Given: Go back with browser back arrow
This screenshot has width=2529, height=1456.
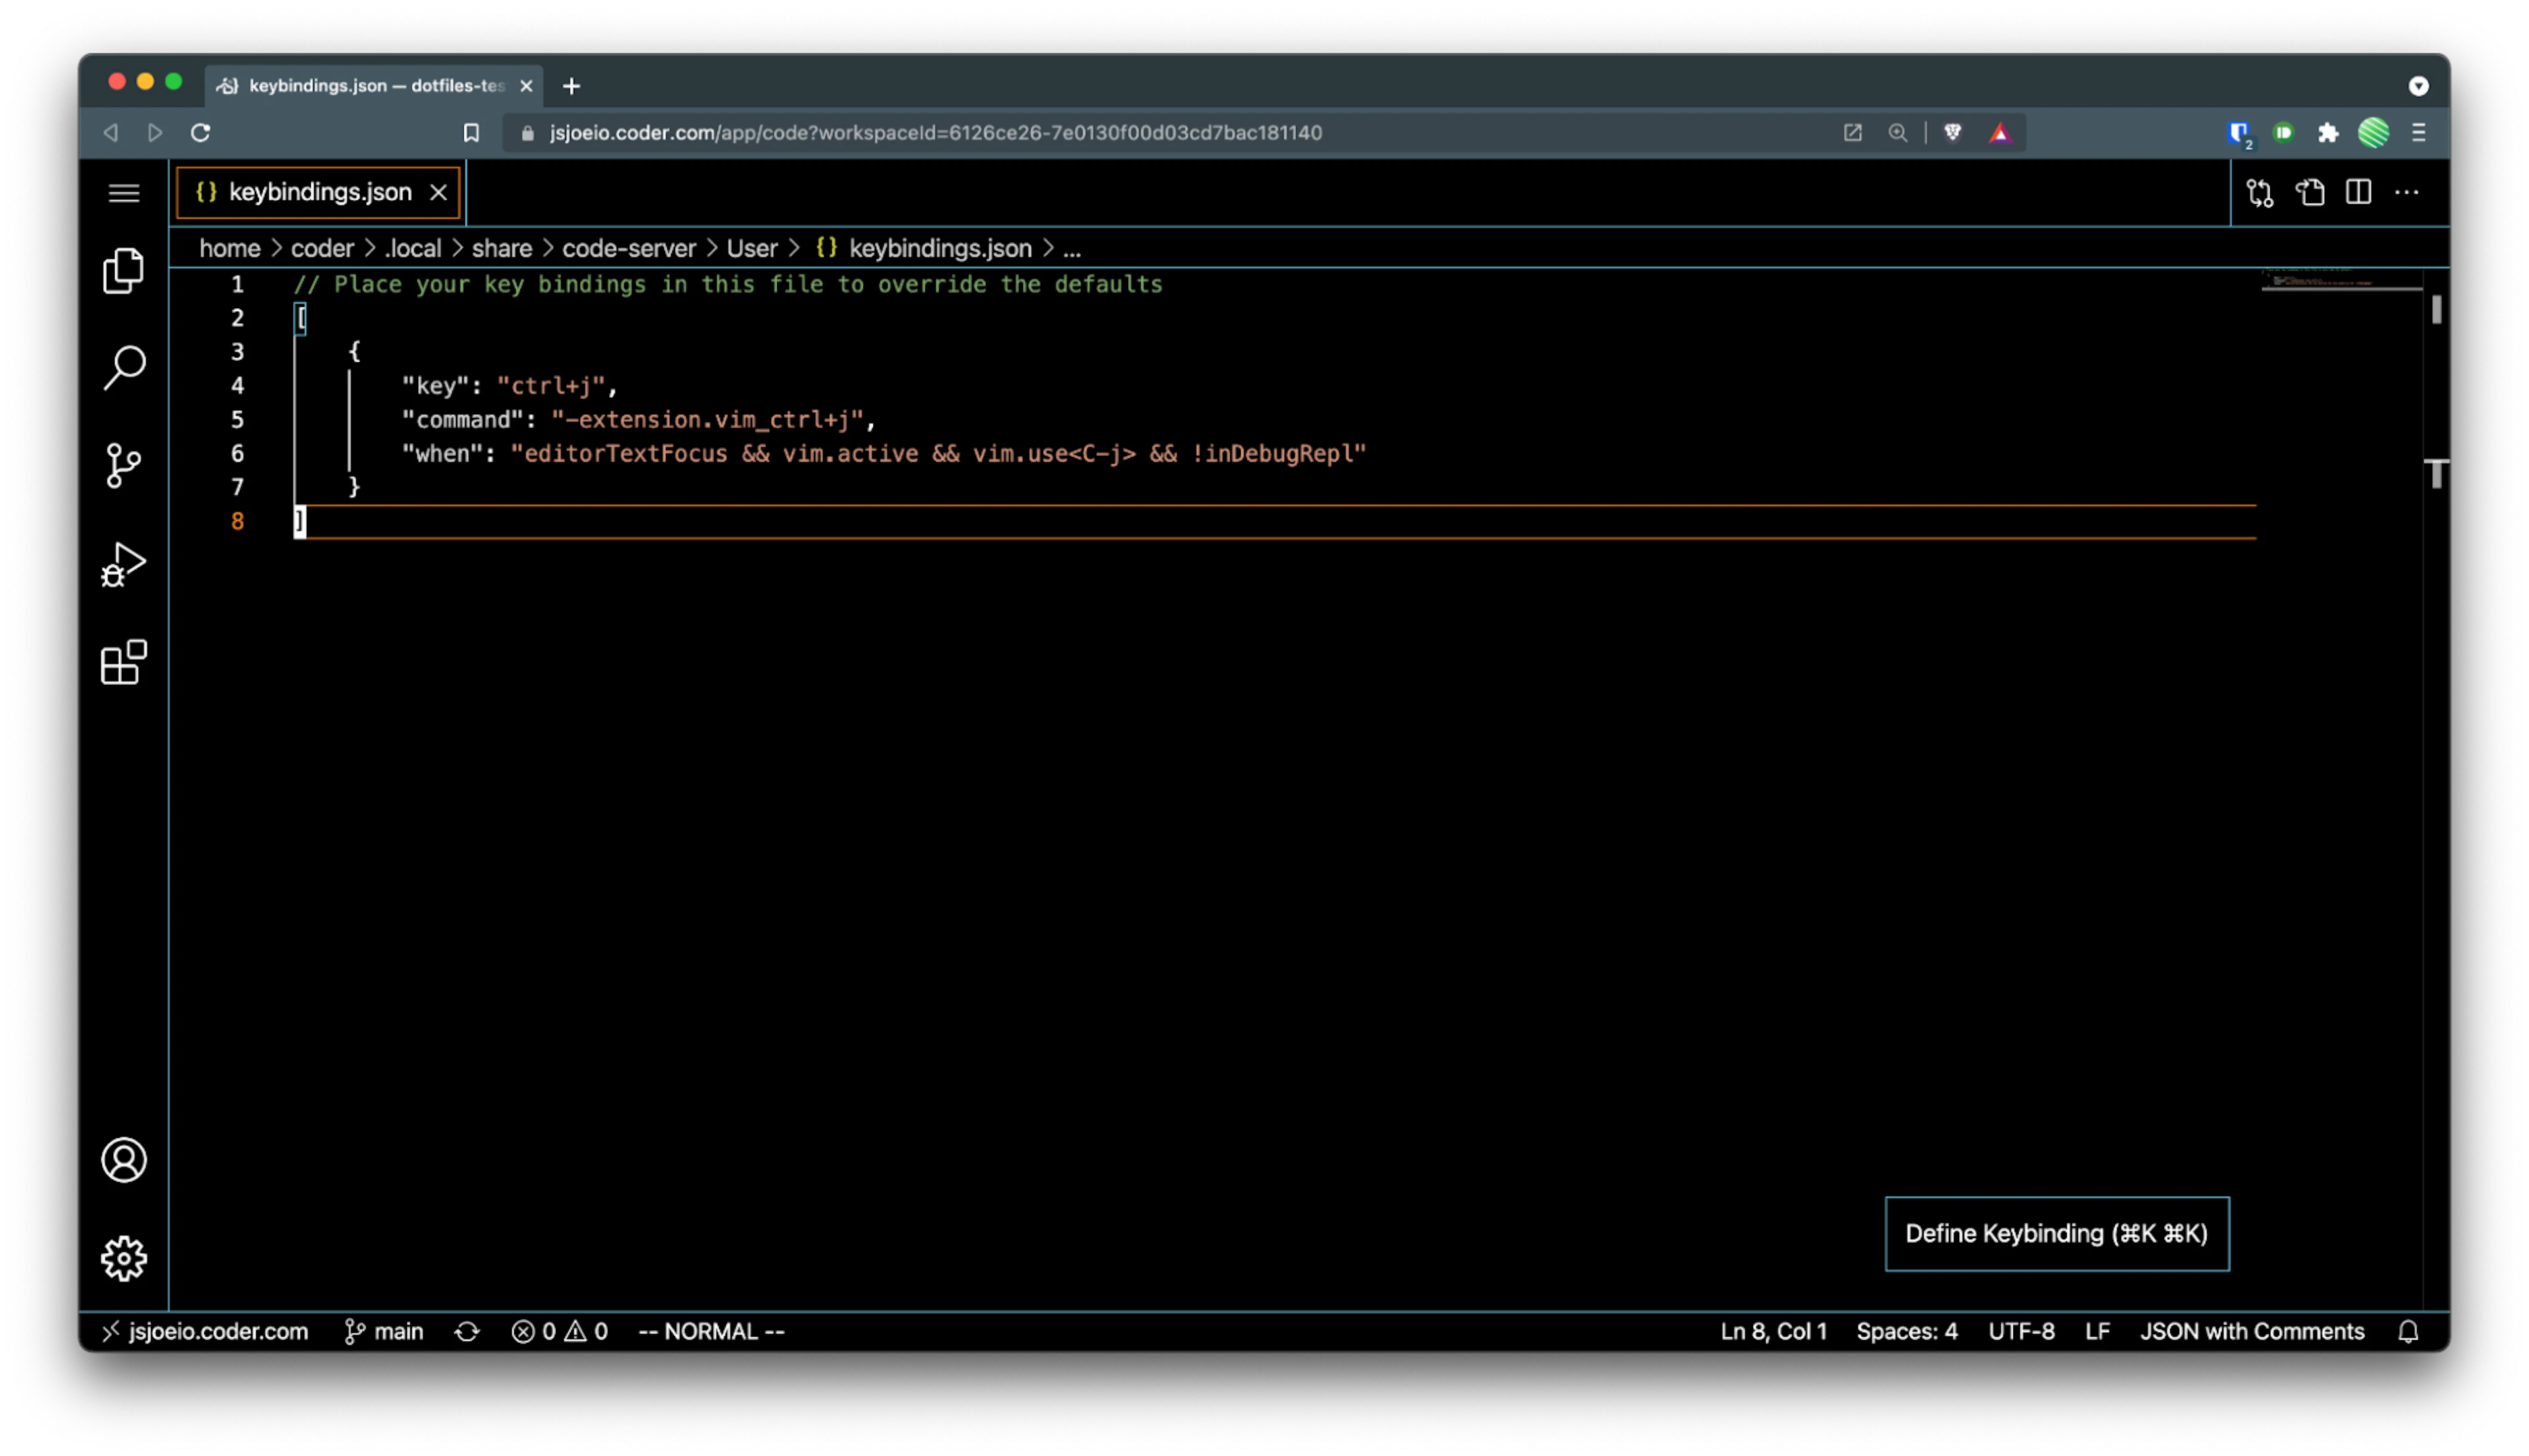Looking at the screenshot, I should (x=111, y=132).
